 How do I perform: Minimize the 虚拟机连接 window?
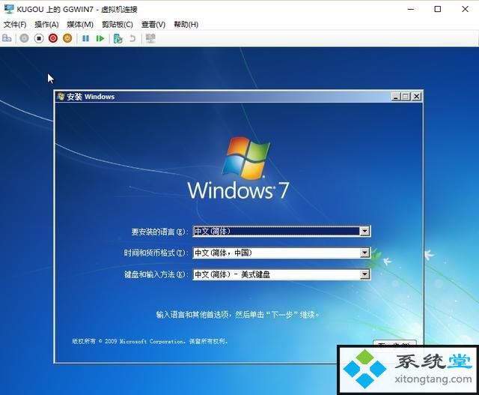coord(411,9)
